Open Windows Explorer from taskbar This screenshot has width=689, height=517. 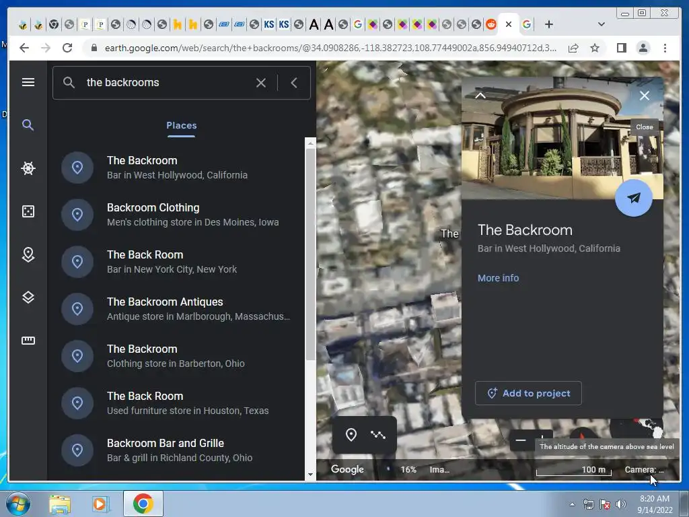60,504
